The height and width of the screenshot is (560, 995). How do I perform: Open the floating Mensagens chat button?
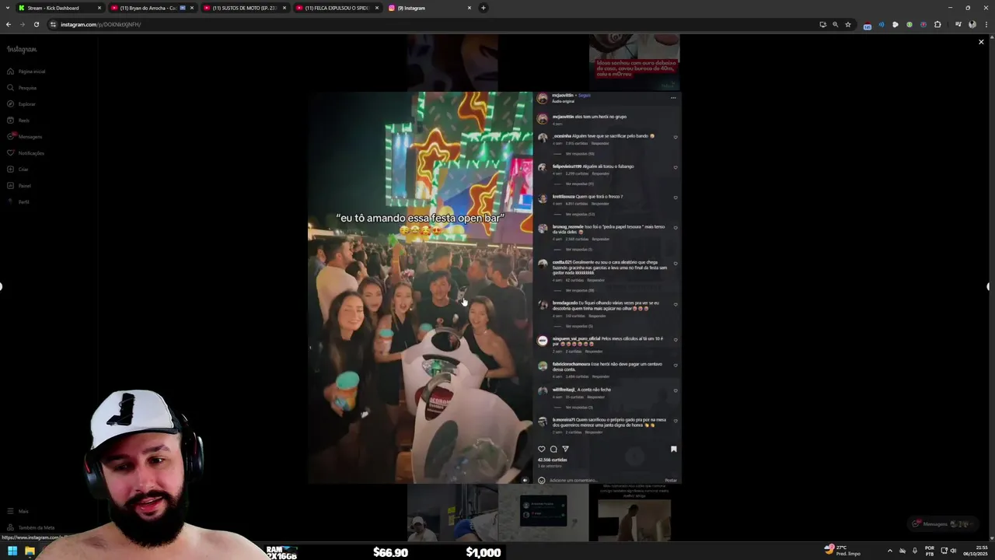[941, 523]
